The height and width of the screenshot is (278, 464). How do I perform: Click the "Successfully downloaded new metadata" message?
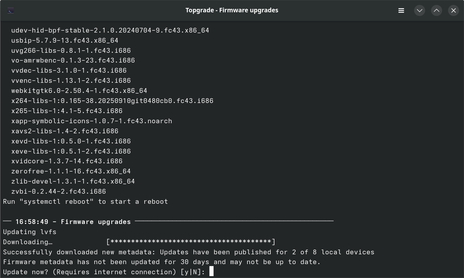189,252
